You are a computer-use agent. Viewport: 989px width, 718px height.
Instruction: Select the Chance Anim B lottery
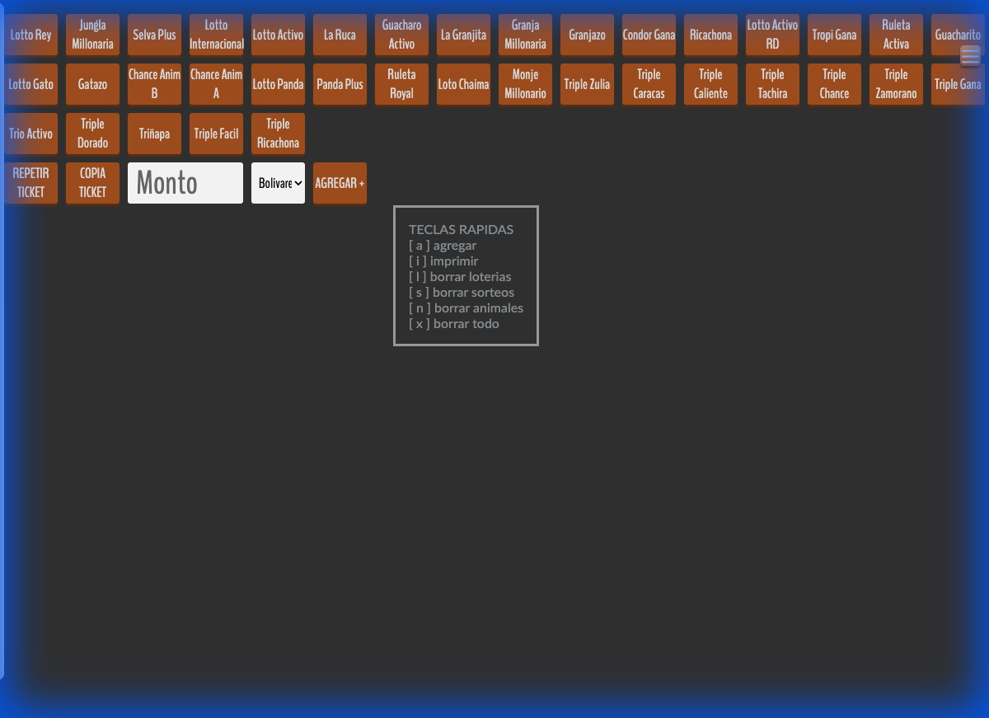click(154, 84)
